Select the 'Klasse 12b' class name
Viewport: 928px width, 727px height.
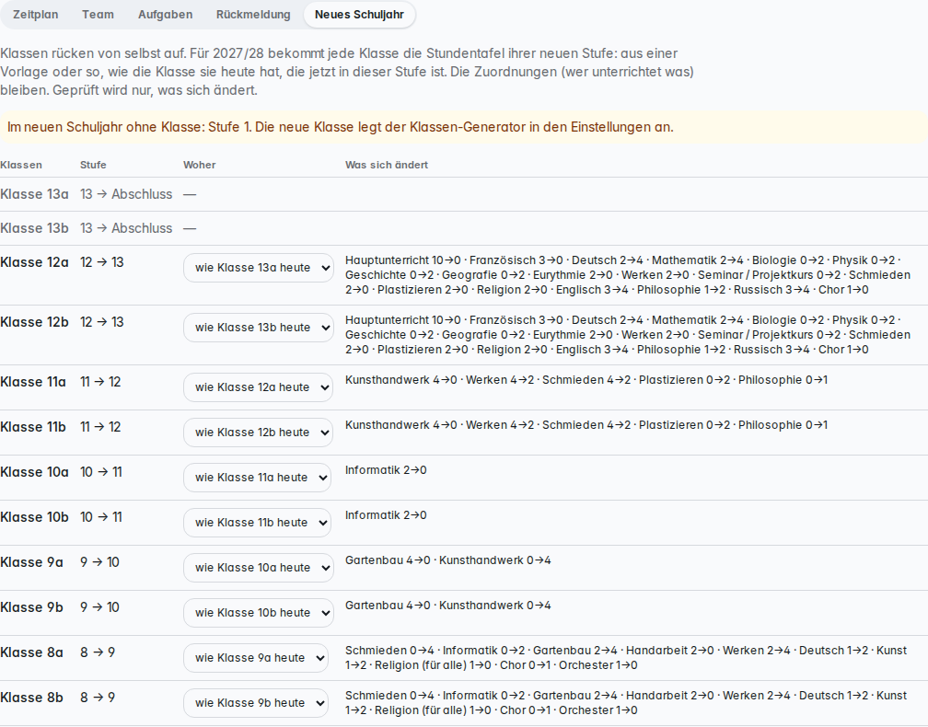point(34,322)
